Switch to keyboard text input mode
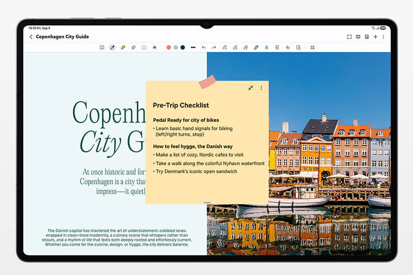The image size is (413, 275). (x=102, y=47)
